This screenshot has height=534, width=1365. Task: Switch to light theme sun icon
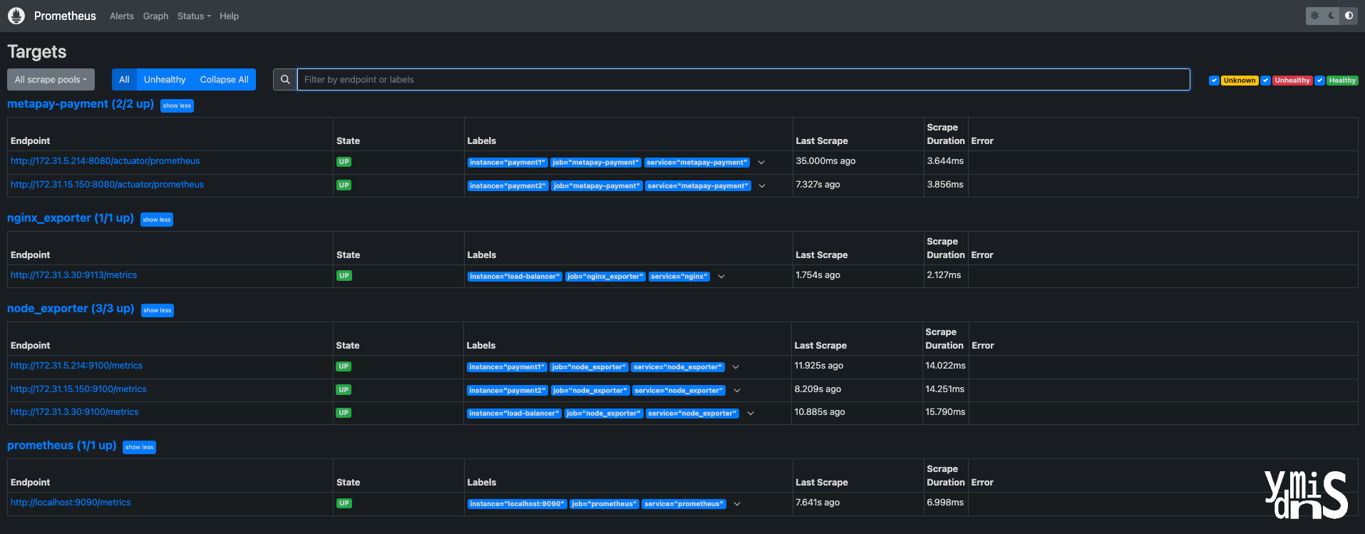coord(1315,16)
